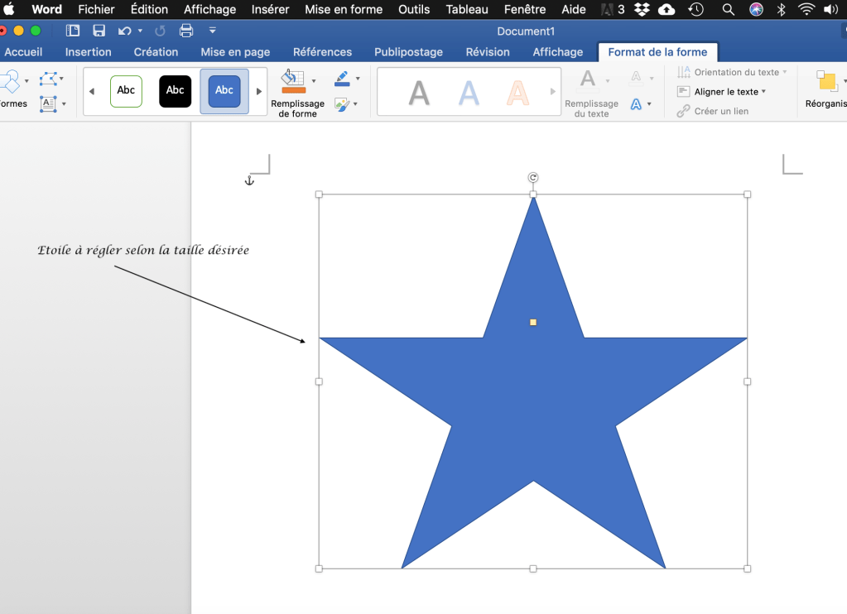Click the shape effects icon

[x=341, y=104]
